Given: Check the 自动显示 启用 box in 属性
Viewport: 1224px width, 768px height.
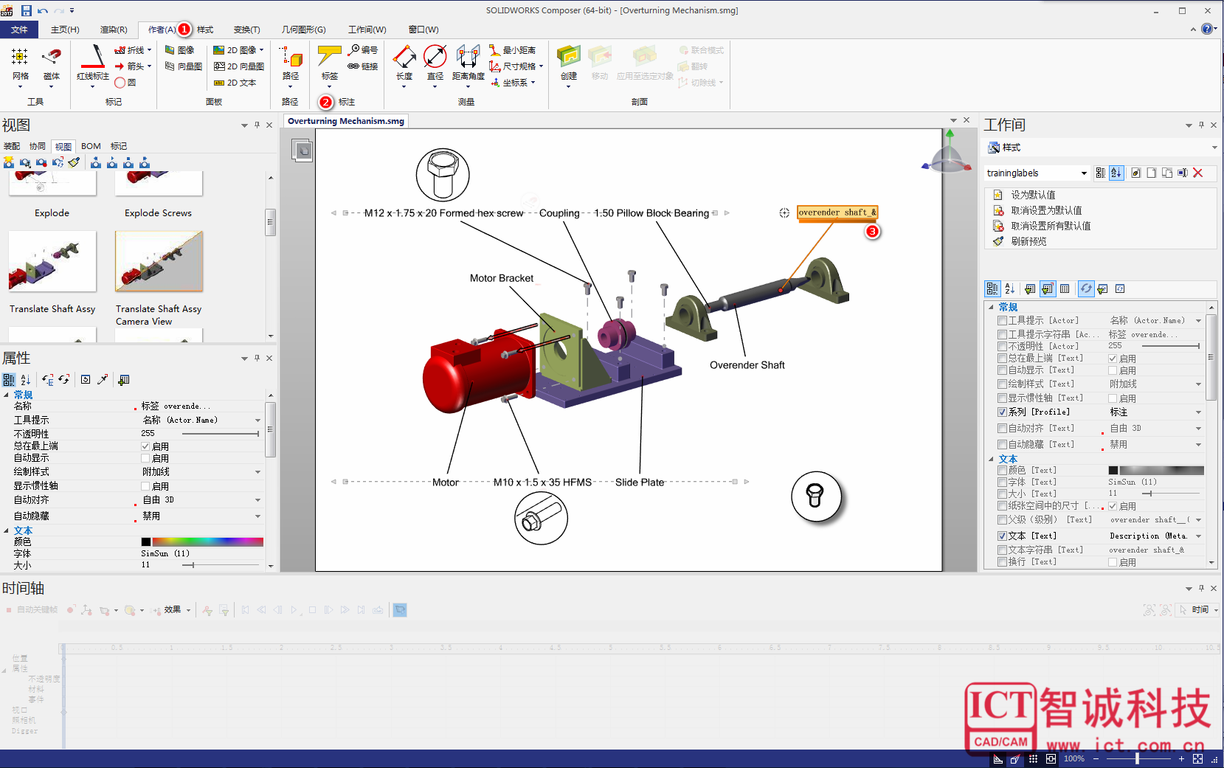Looking at the screenshot, I should (x=145, y=458).
